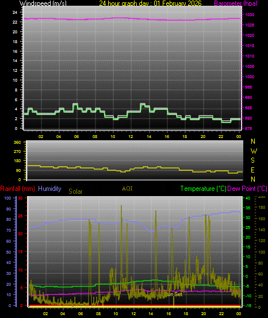Click the "Temperature (°C)" legend label
Screen dimensions: 268x318
tap(203, 189)
